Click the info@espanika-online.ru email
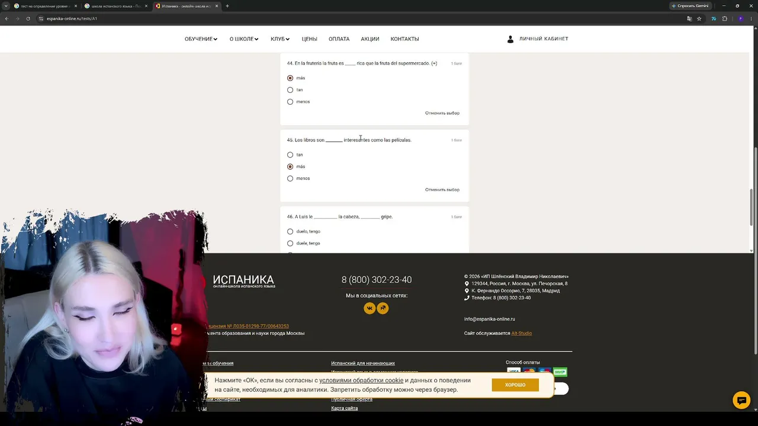The image size is (758, 426). [490, 319]
